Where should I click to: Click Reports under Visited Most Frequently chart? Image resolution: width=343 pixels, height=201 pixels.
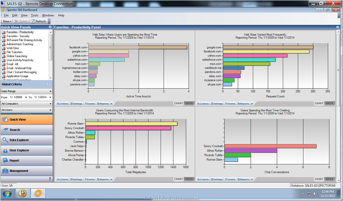coord(243,103)
